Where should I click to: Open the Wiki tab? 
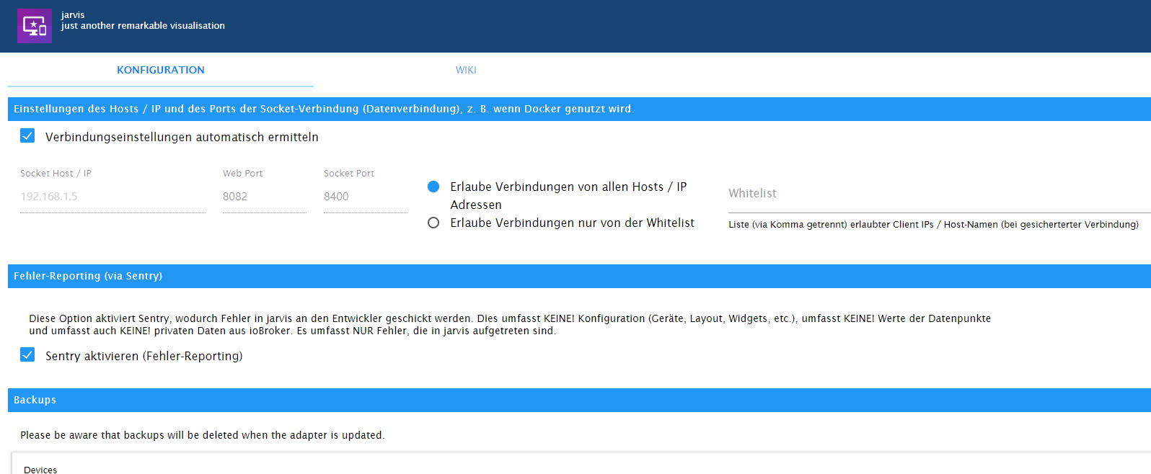[x=466, y=70]
